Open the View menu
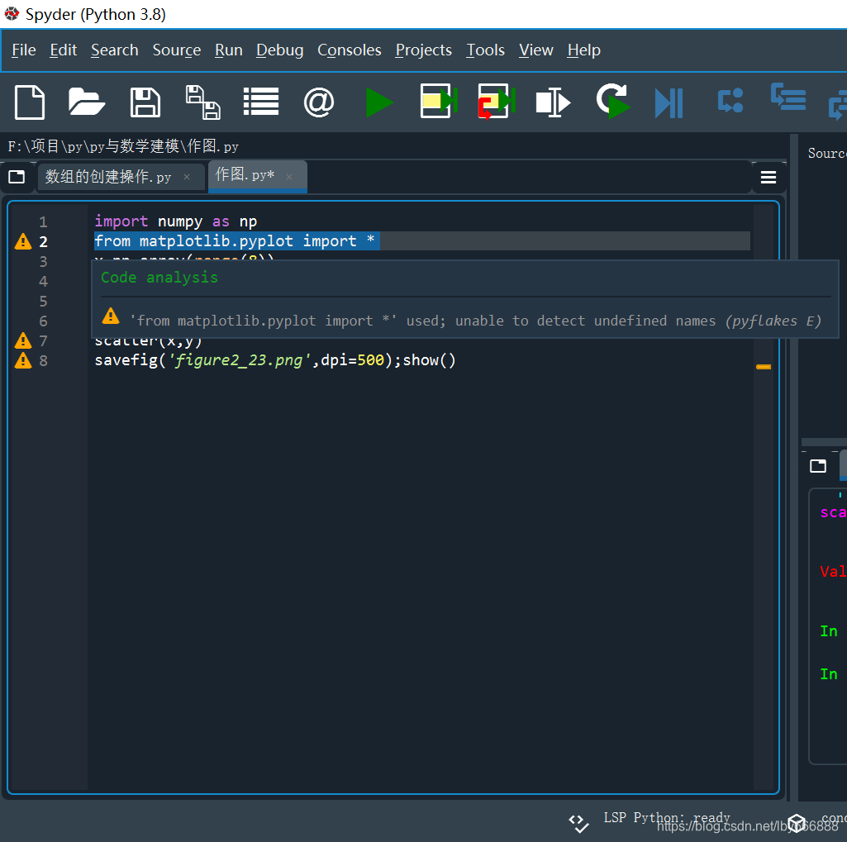The height and width of the screenshot is (842, 847). pyautogui.click(x=535, y=50)
